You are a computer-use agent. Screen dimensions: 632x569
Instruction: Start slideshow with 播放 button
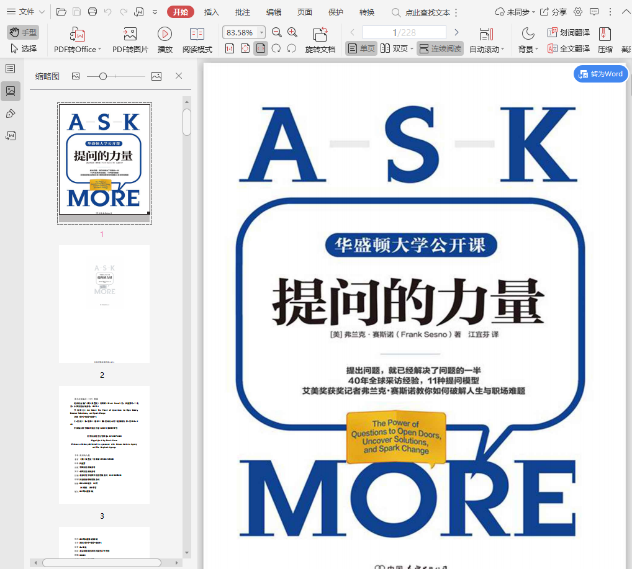click(165, 40)
